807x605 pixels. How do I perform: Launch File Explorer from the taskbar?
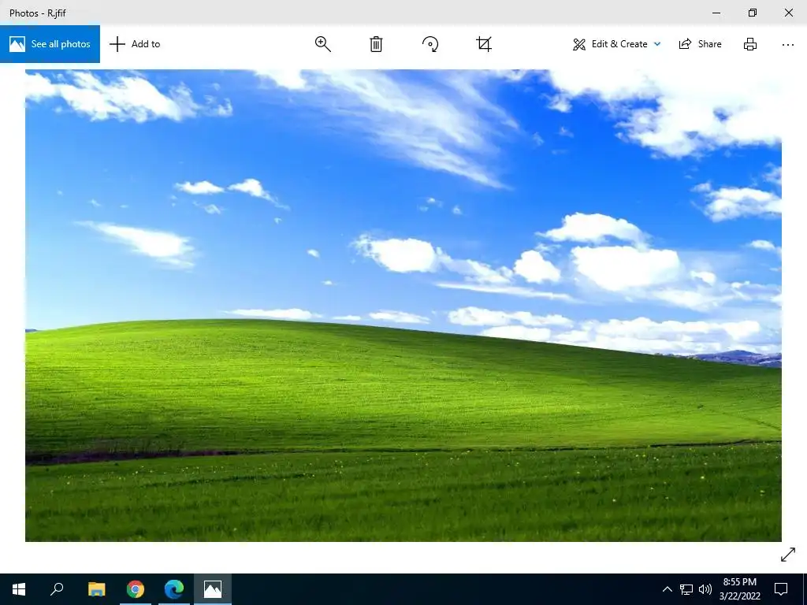(x=96, y=589)
